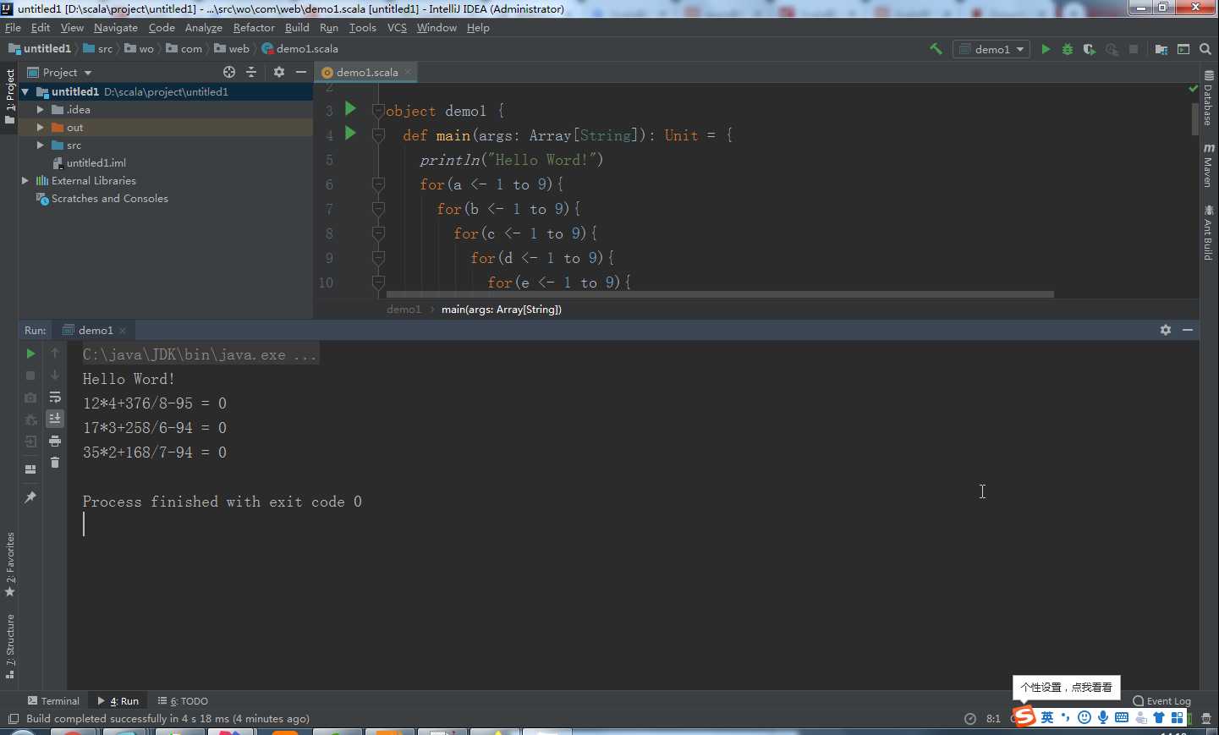Click the Sogou input method tray icon

click(x=1024, y=716)
